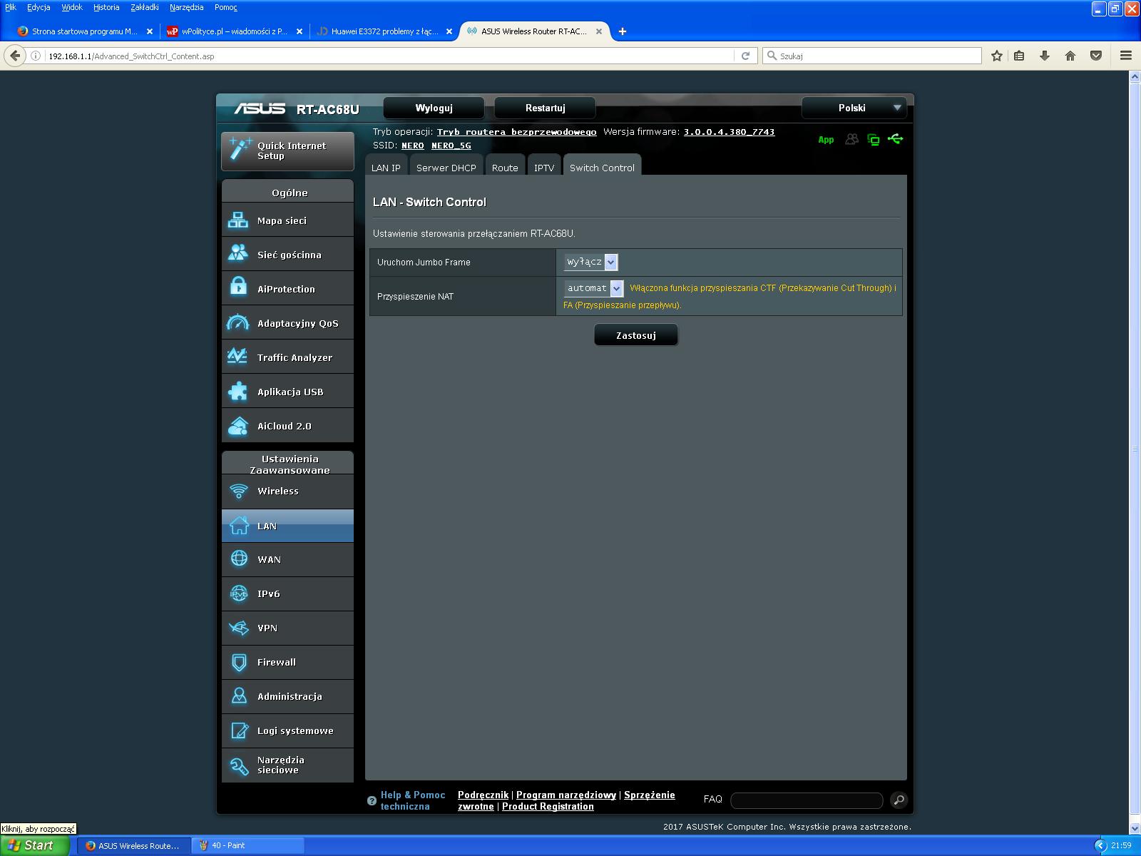
Task: Click the Restartuj button
Action: tap(545, 108)
